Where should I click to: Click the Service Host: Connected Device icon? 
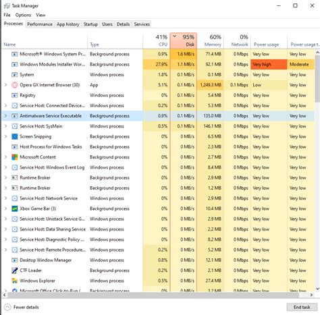(15, 106)
